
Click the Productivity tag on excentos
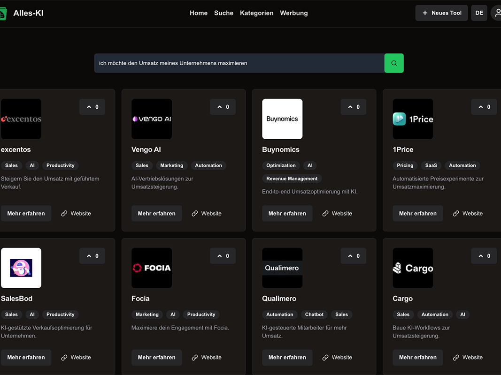pos(61,165)
